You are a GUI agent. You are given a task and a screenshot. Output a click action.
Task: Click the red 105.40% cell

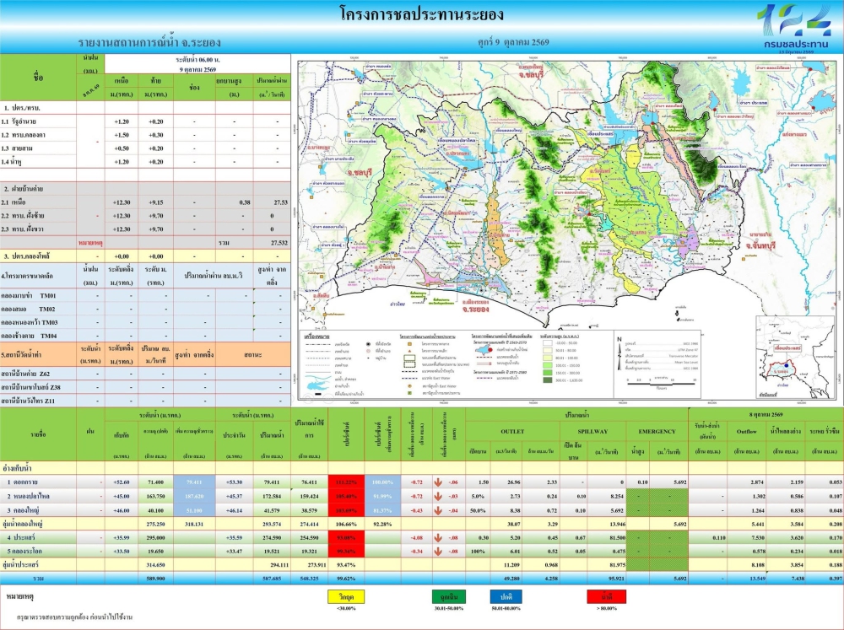(x=346, y=496)
